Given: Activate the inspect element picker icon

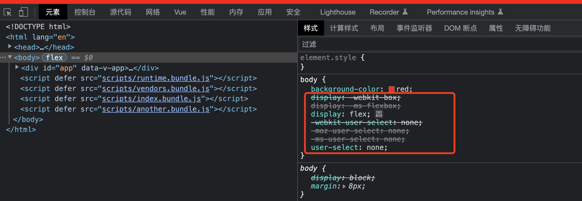Looking at the screenshot, I should (x=8, y=12).
